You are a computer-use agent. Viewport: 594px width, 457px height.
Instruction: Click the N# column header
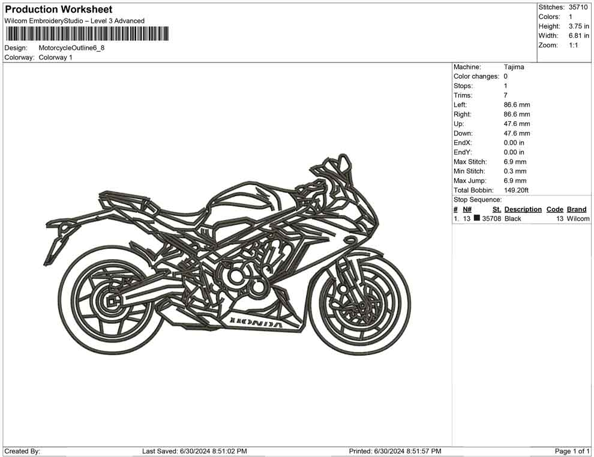(x=467, y=209)
